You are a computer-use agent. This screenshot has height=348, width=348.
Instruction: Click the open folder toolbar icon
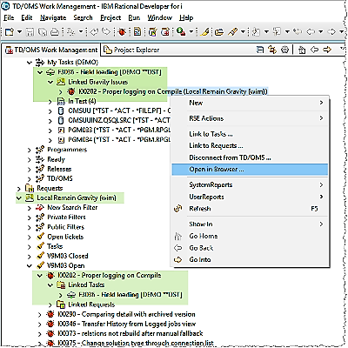click(x=219, y=31)
